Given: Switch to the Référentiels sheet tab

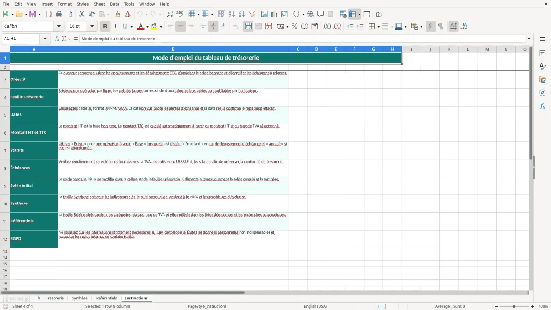Looking at the screenshot, I should point(107,298).
